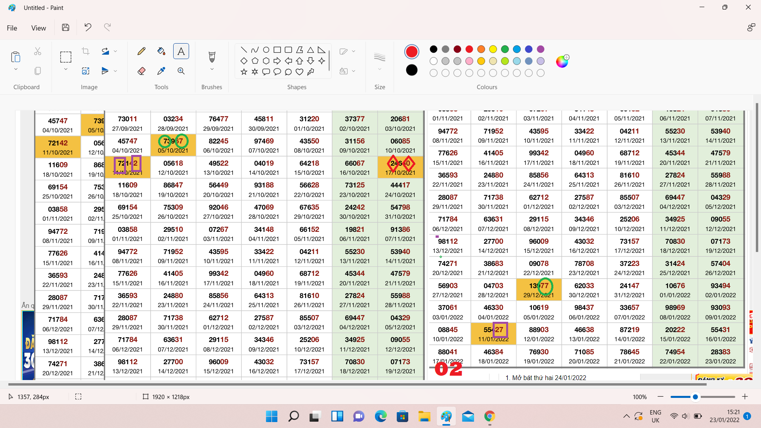Select the Magnifier zoom tool
This screenshot has height=428, width=761.
(x=181, y=71)
